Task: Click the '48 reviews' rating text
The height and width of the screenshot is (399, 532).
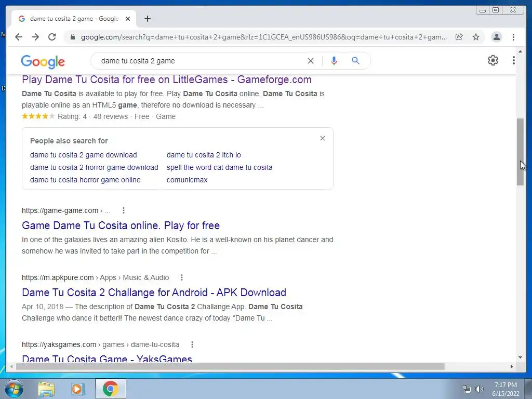Action: tap(111, 116)
